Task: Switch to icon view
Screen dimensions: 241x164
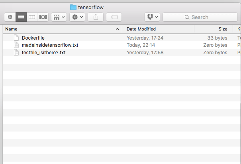Action: pyautogui.click(x=10, y=17)
